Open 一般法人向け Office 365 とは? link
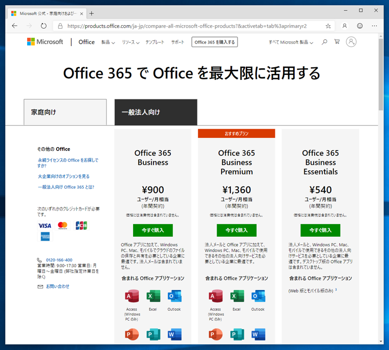The image size is (389, 350). (x=66, y=187)
